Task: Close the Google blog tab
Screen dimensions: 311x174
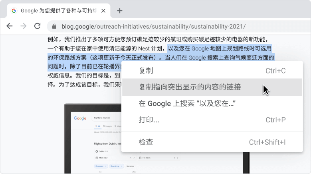Action: 103,11
